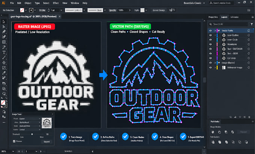Open the Window menu
The image size is (255, 154).
[x=75, y=3]
